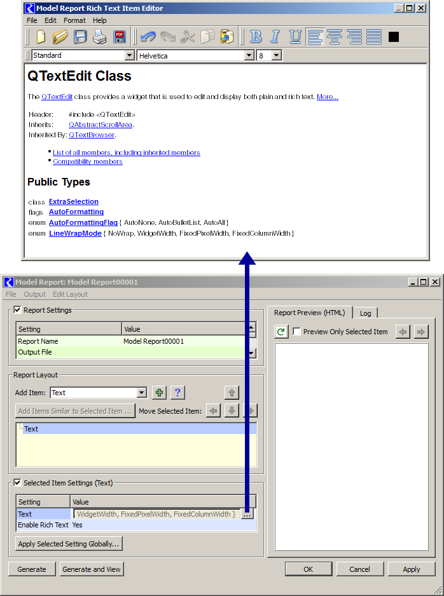Click the green plus Add Item icon
This screenshot has height=596, width=444.
(160, 393)
